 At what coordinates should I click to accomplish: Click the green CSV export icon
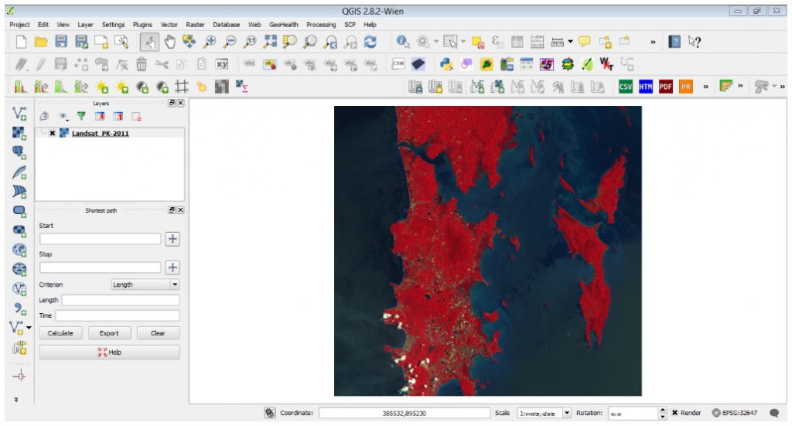[x=625, y=87]
